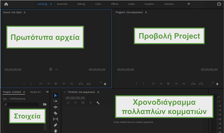Select the Pen tool
The height and width of the screenshot is (133, 224).
(x=55, y=125)
